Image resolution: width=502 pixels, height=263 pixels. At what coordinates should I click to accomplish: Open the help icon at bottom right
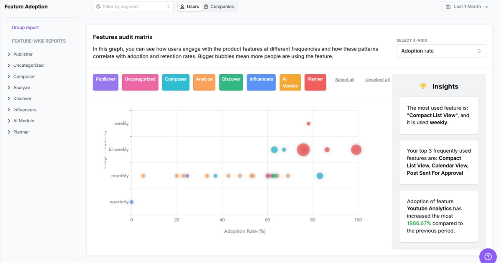tap(488, 255)
